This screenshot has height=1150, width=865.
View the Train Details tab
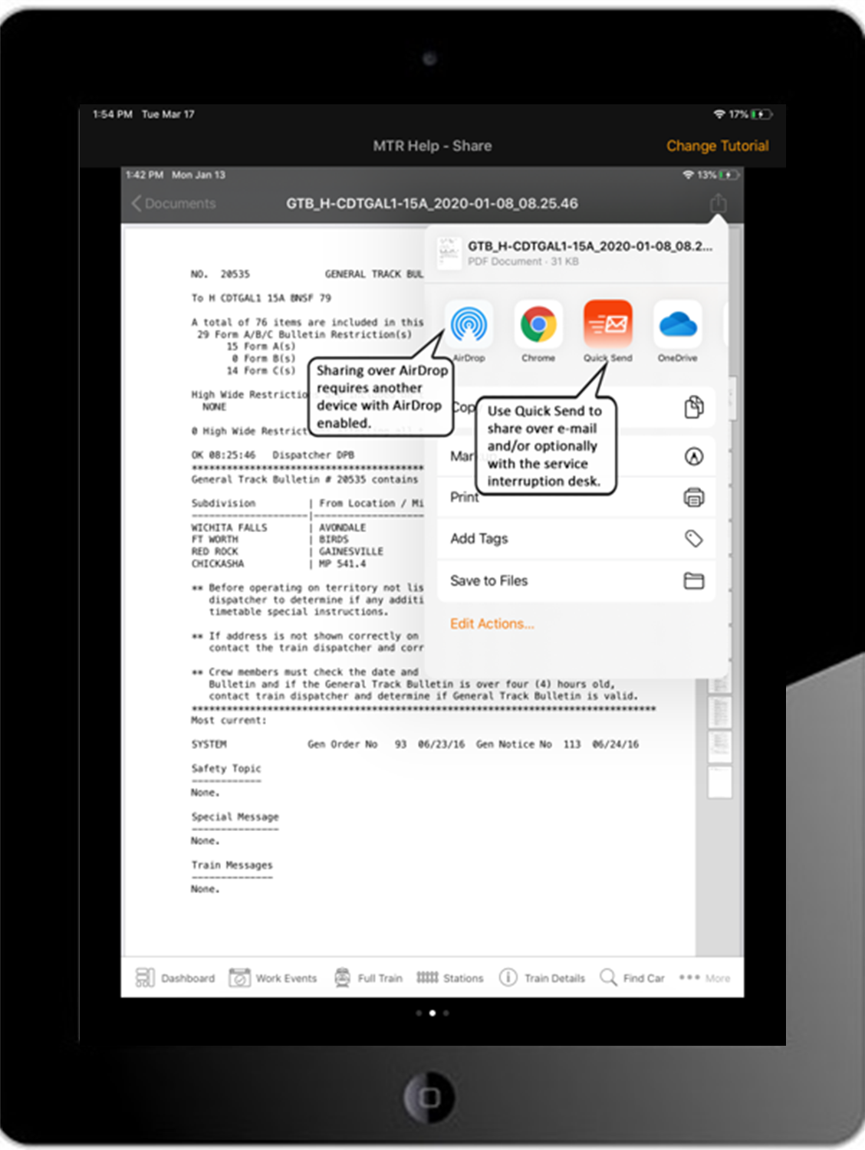click(542, 978)
